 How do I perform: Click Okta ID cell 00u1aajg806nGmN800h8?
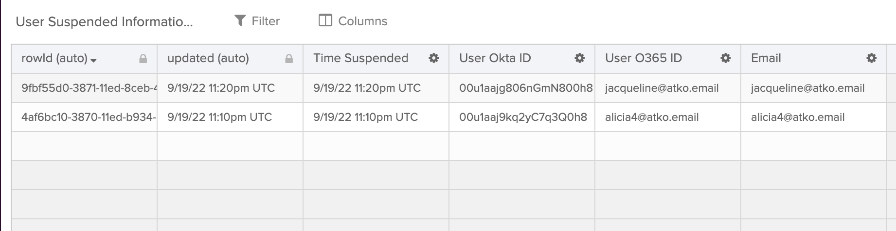pos(525,88)
